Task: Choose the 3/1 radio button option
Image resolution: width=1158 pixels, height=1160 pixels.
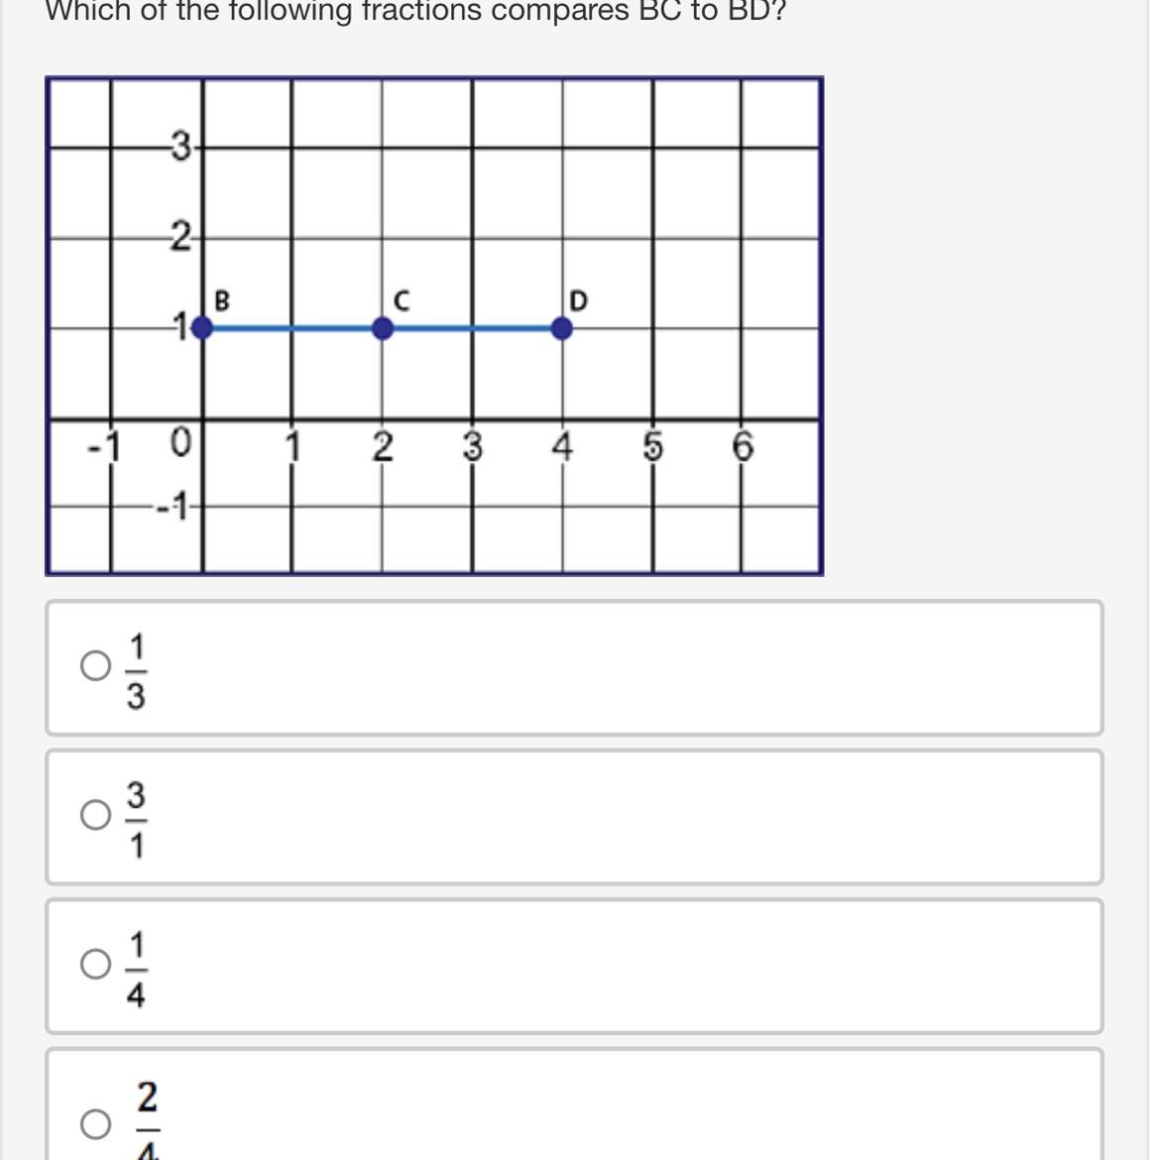Action: tap(95, 815)
